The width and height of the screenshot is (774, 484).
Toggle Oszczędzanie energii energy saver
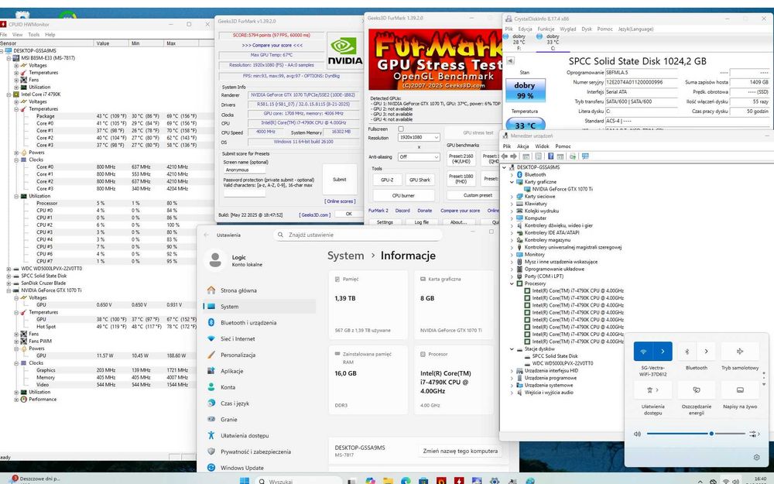697,390
